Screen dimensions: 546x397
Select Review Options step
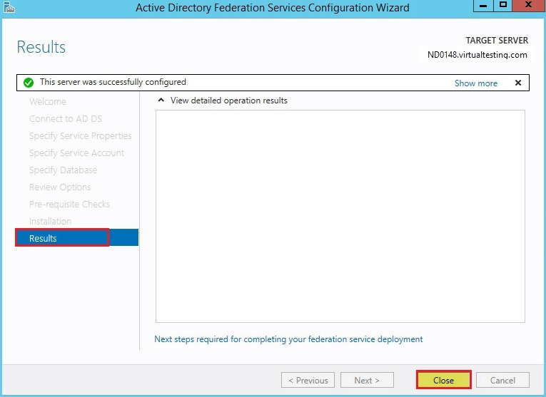60,187
